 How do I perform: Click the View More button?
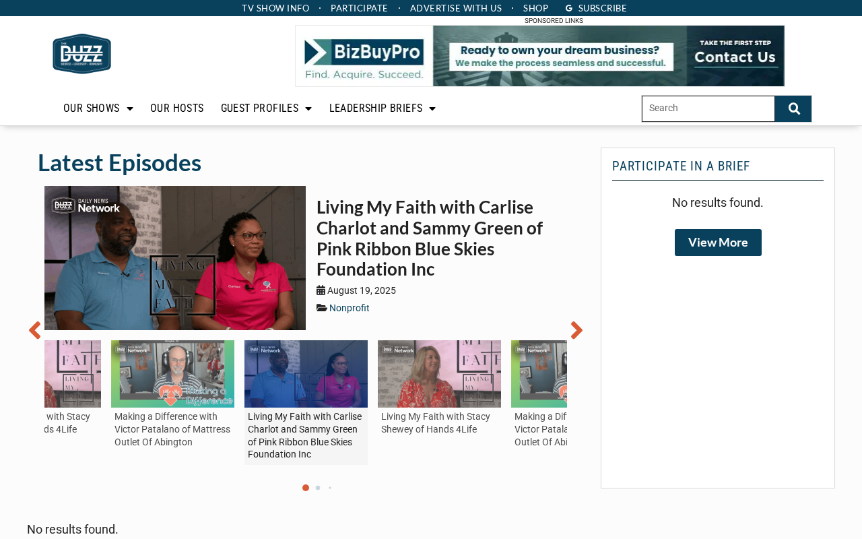pyautogui.click(x=718, y=243)
